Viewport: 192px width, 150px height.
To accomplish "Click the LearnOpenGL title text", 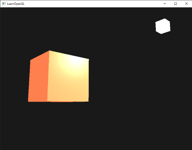I will (16, 4).
